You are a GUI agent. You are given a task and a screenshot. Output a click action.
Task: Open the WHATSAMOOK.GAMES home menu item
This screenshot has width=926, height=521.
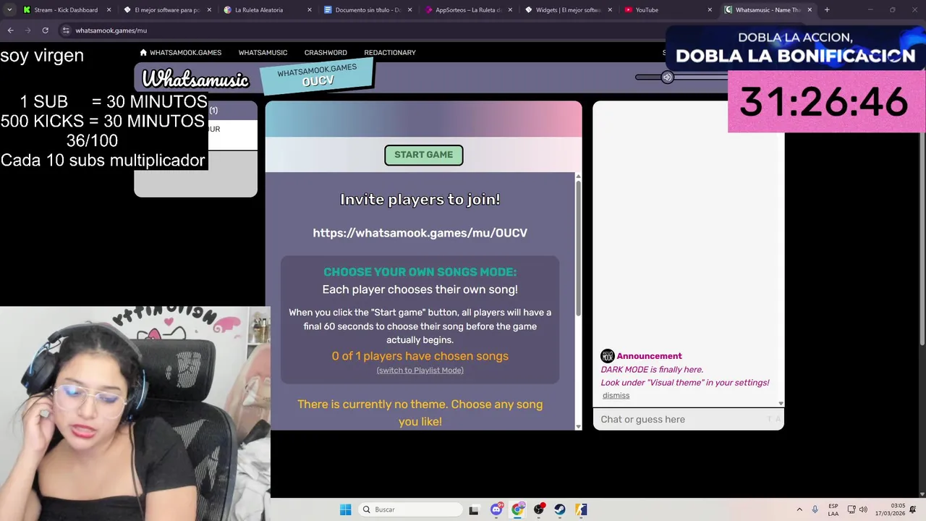click(x=180, y=53)
